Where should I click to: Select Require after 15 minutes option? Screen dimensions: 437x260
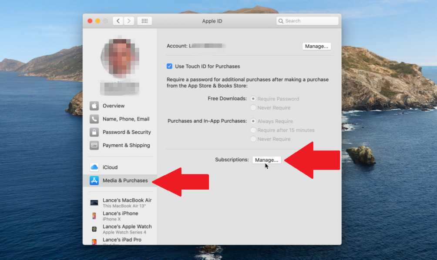[x=253, y=130]
